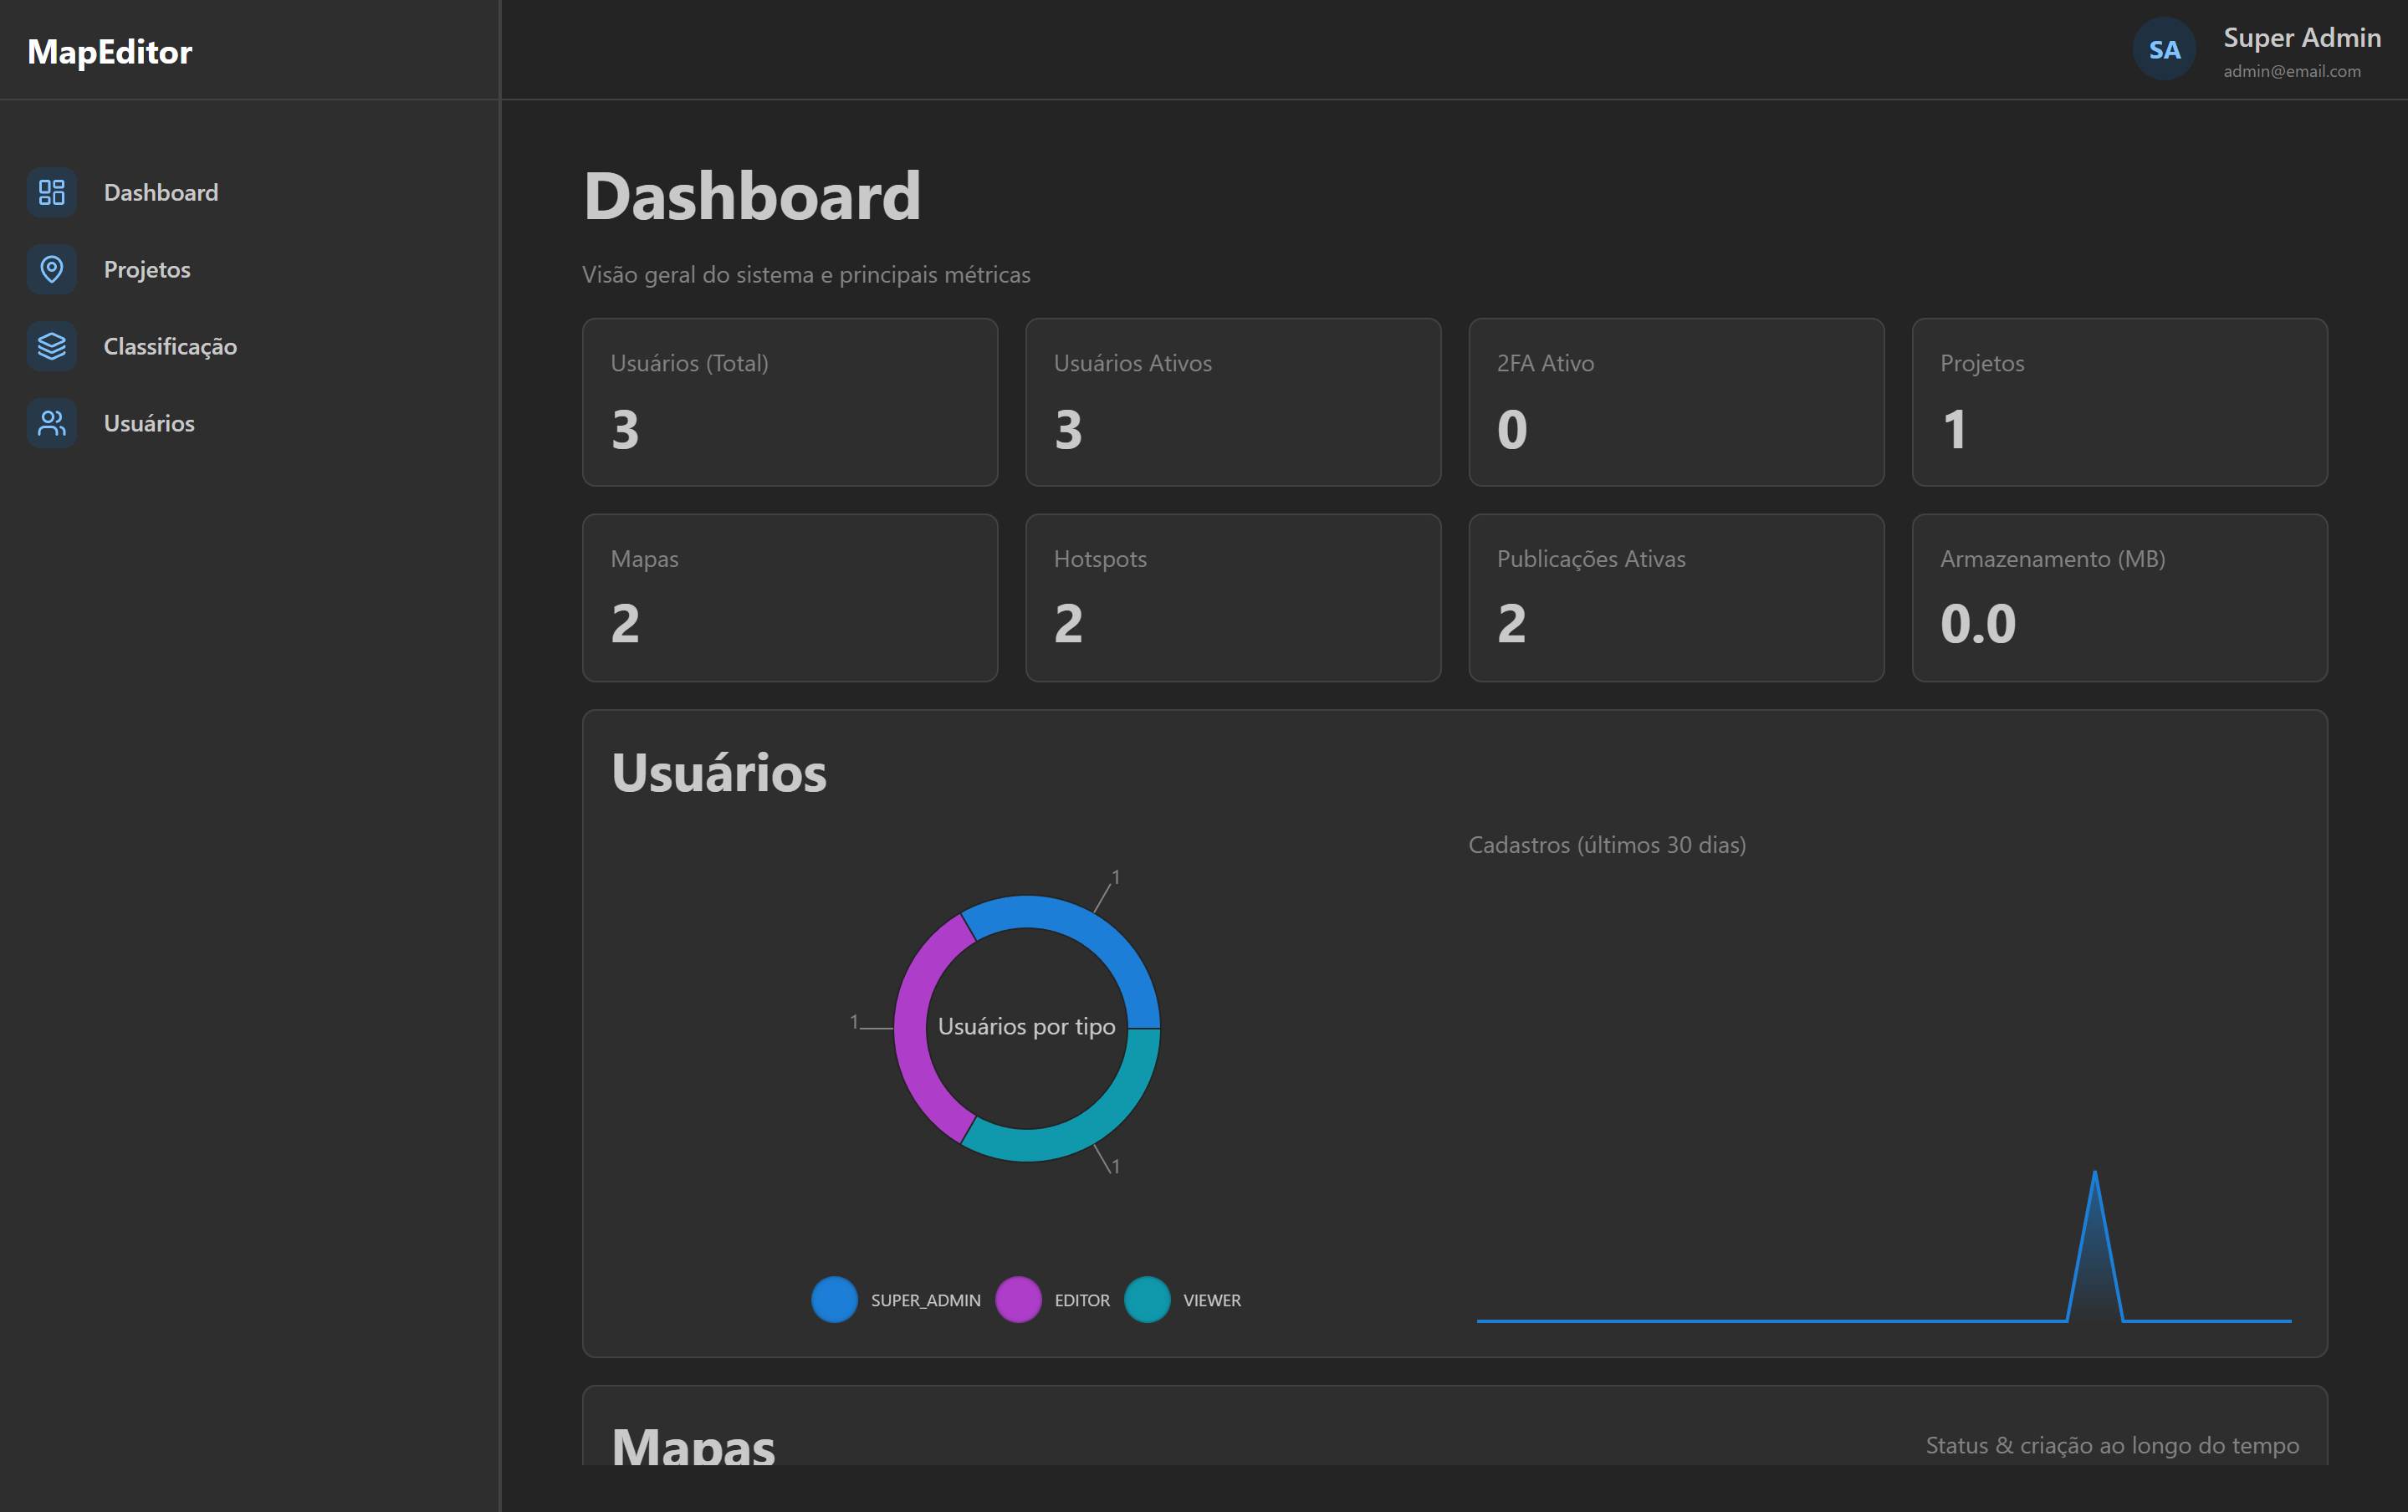This screenshot has width=2408, height=1512.
Task: Toggle the VIEWER legend teal swatch
Action: (1147, 1299)
